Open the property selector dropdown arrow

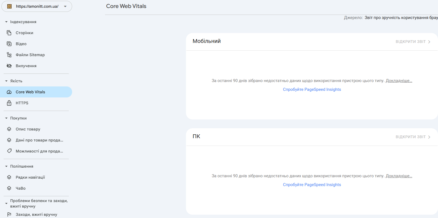(65, 6)
